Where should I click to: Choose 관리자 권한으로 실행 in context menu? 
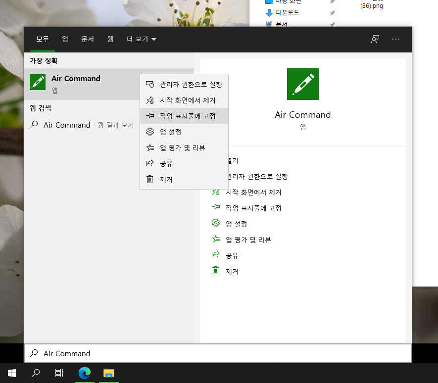(x=184, y=84)
